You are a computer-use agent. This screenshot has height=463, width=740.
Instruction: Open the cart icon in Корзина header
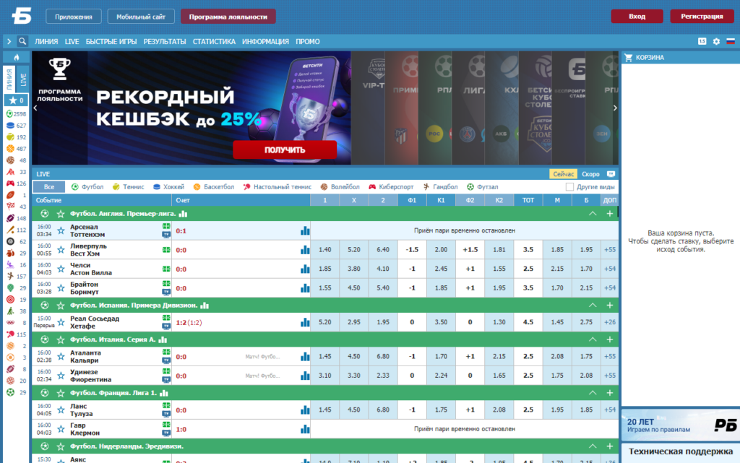click(x=628, y=58)
